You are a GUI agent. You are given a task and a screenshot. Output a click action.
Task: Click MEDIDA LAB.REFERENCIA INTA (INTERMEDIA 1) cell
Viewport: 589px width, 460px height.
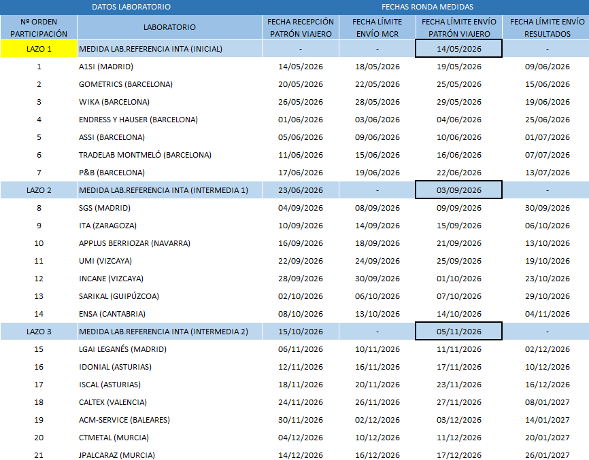point(169,190)
